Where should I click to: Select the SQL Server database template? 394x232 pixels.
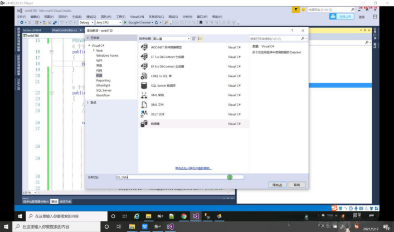193,86
